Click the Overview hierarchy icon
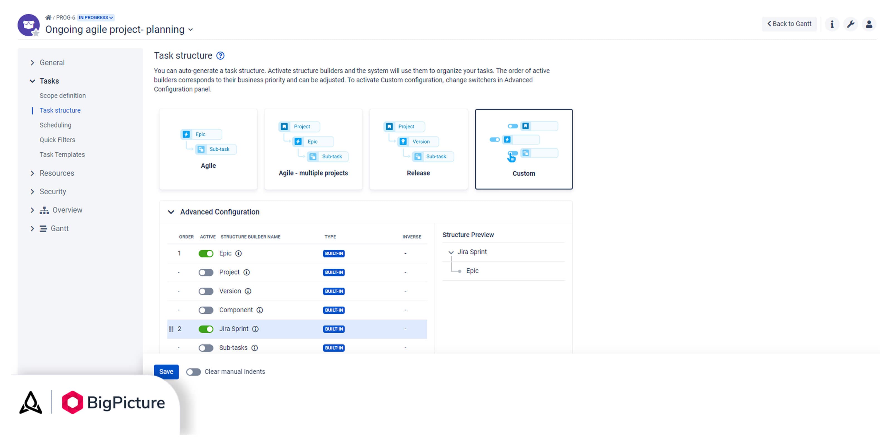 (44, 210)
